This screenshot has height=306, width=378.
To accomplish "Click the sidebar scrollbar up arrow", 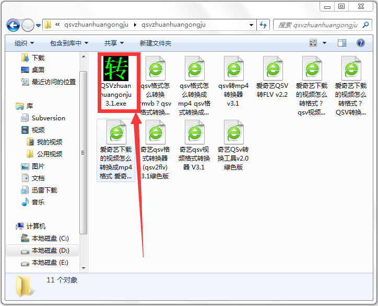I will [x=84, y=56].
